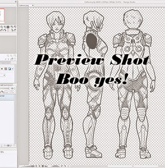Open arrow dropdown beside layer color icon
The width and height of the screenshot is (165, 168).
click(12, 69)
